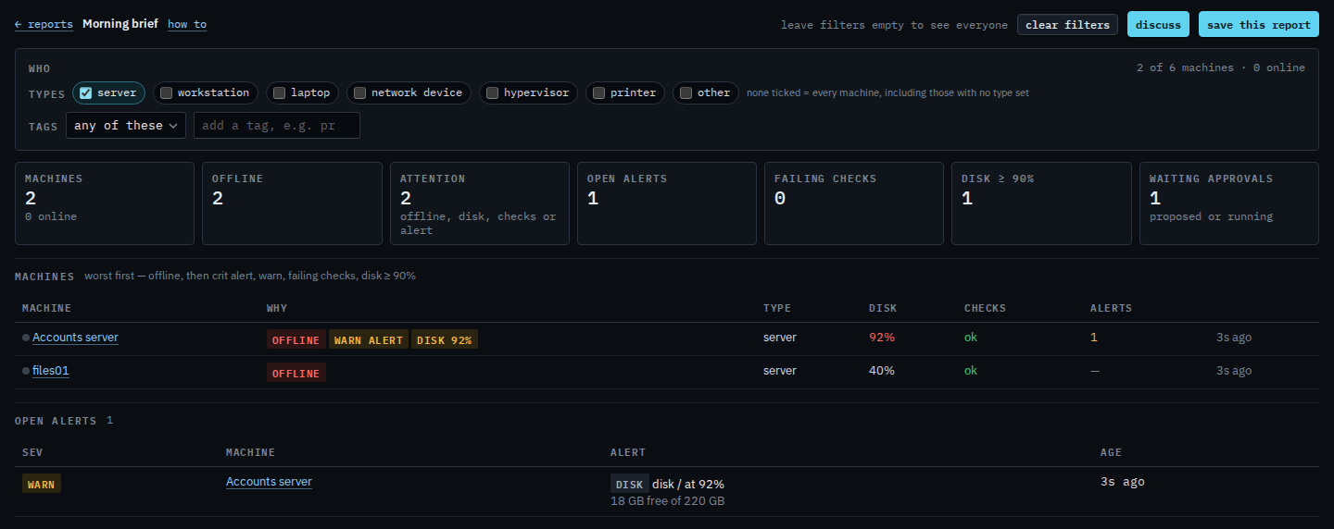The image size is (1334, 529).
Task: Click the ok check status for files01
Action: [x=971, y=371]
